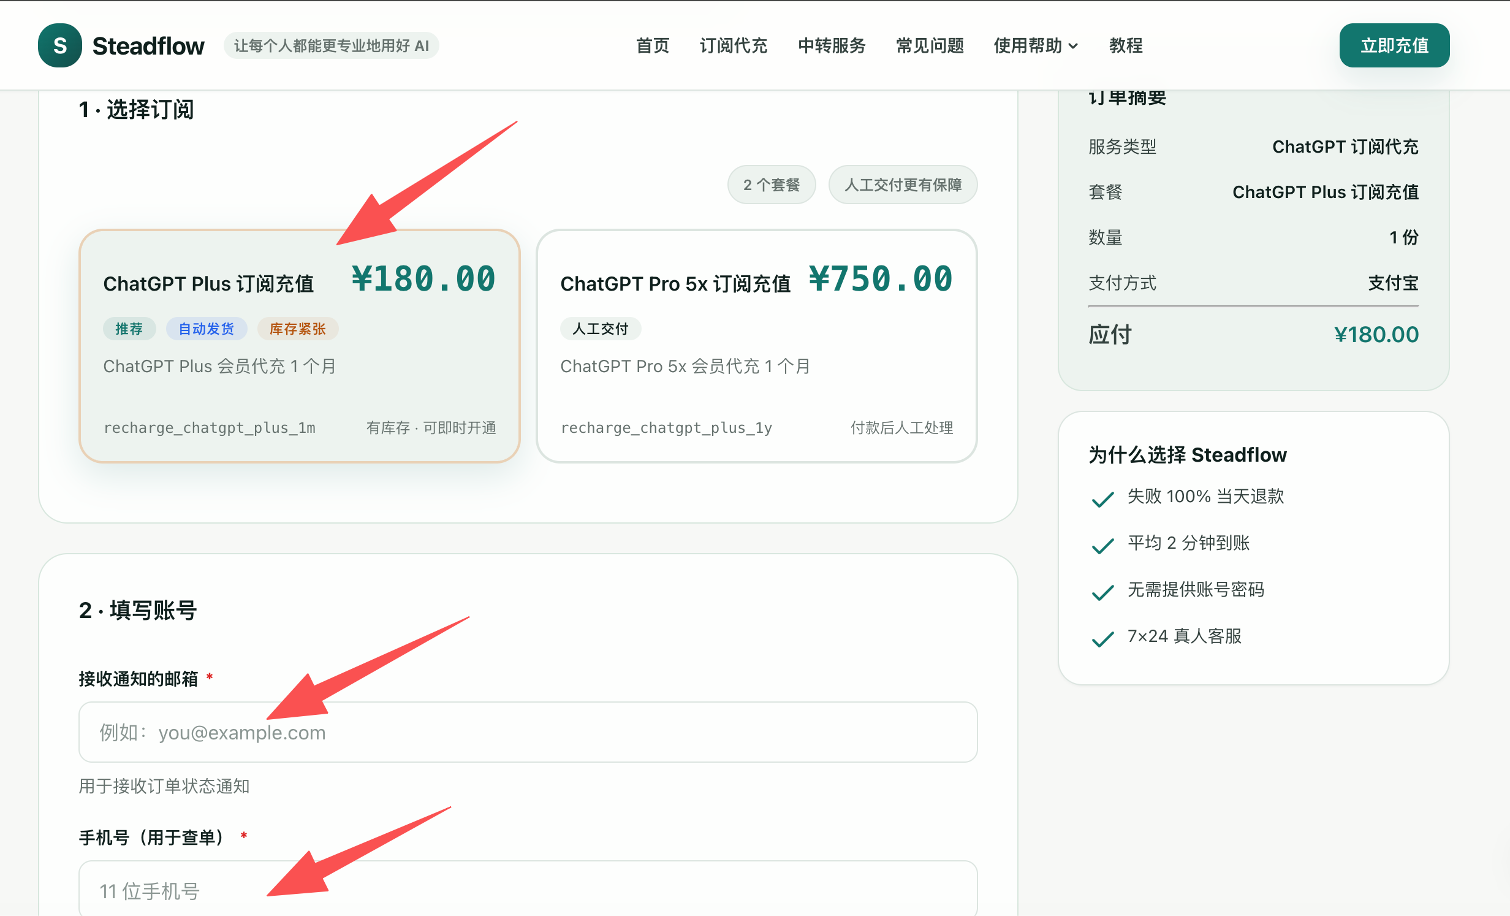Screen dimensions: 1510x916
Task: Click recharge_chatgpt_plus_1y code text
Action: [666, 427]
